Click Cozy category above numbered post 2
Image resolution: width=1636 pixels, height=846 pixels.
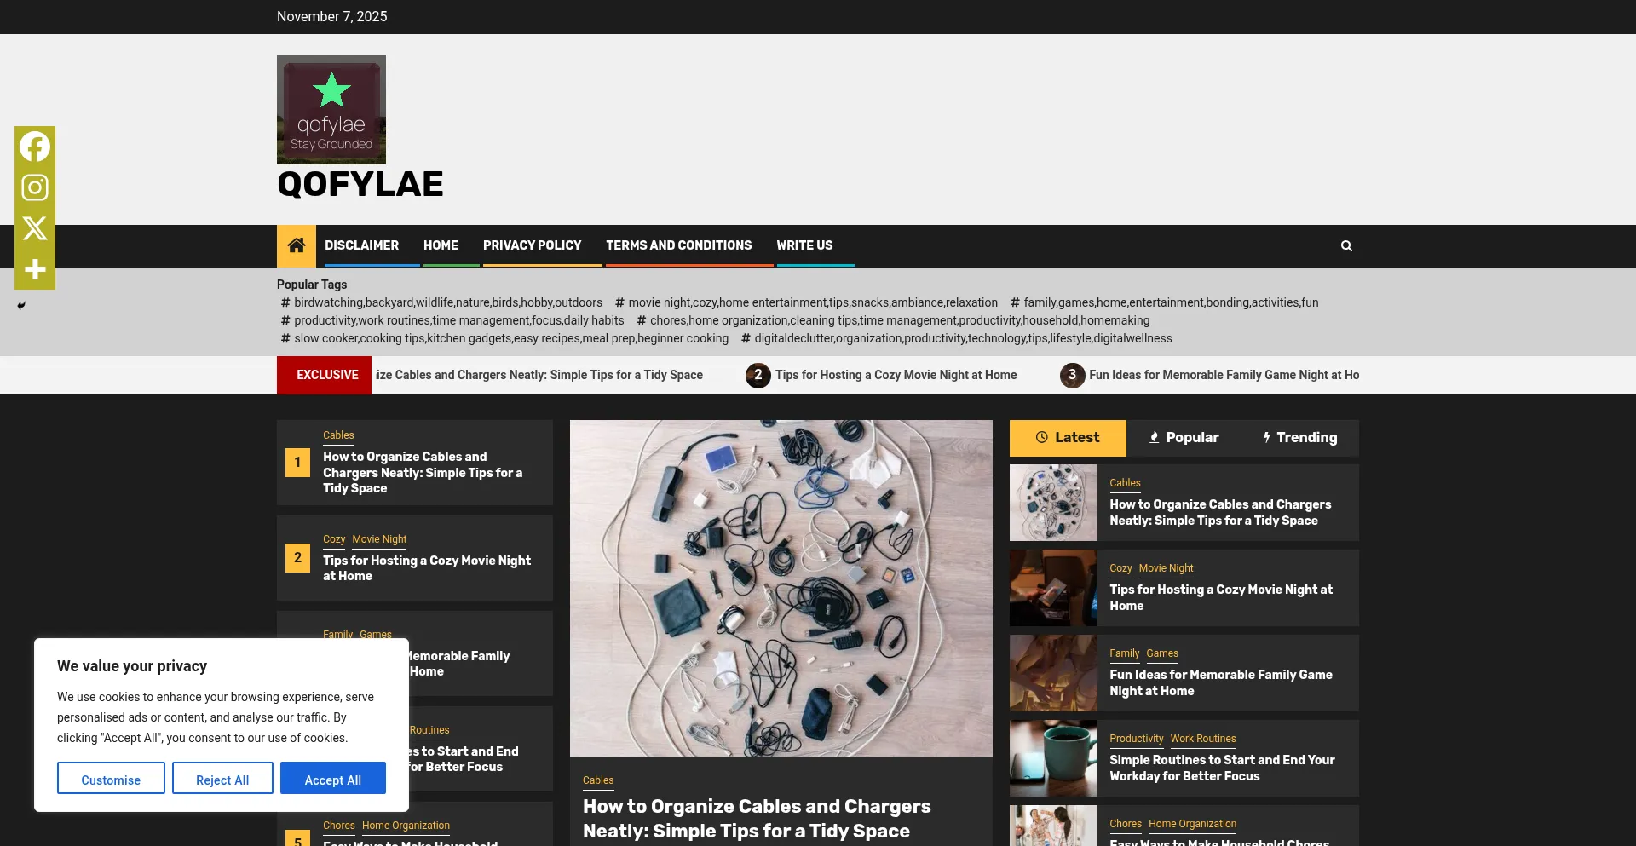(x=334, y=539)
